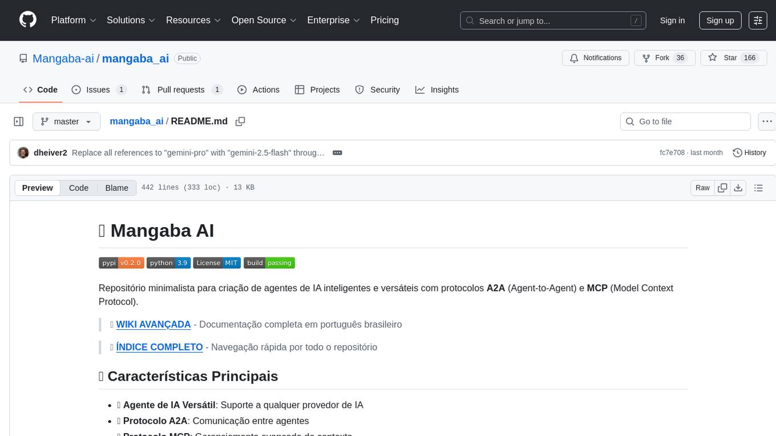Screen dimensions: 776x436
Task: Click the "442 lines (333 loc) · 13 KB" text
Action: [x=197, y=188]
